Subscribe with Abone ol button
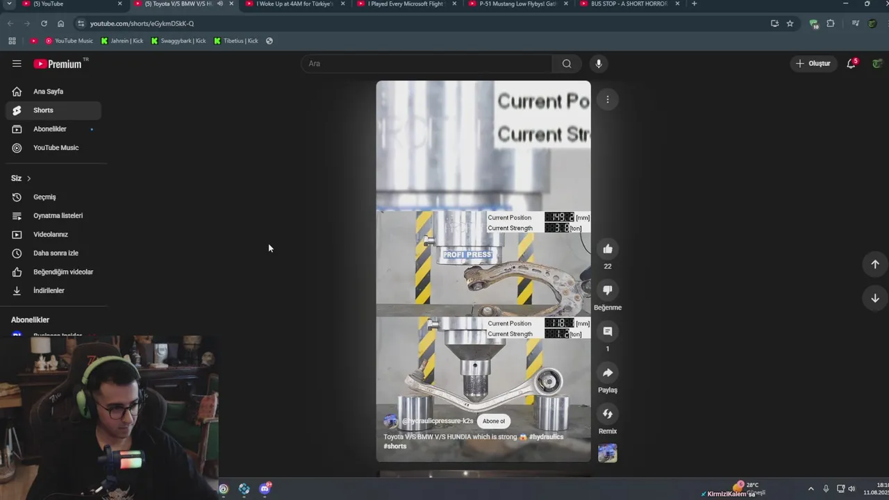This screenshot has height=500, width=889. [x=494, y=421]
